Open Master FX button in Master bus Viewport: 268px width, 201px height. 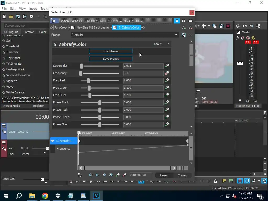tap(238, 38)
